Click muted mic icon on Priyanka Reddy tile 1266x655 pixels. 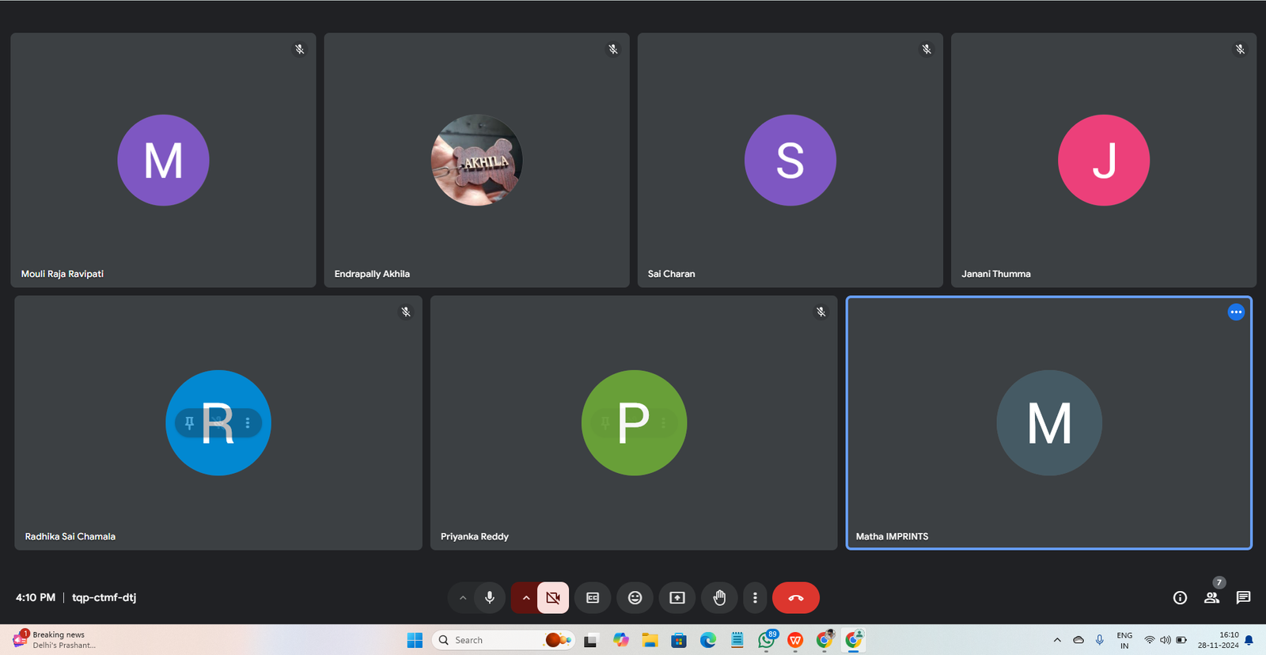coord(821,312)
